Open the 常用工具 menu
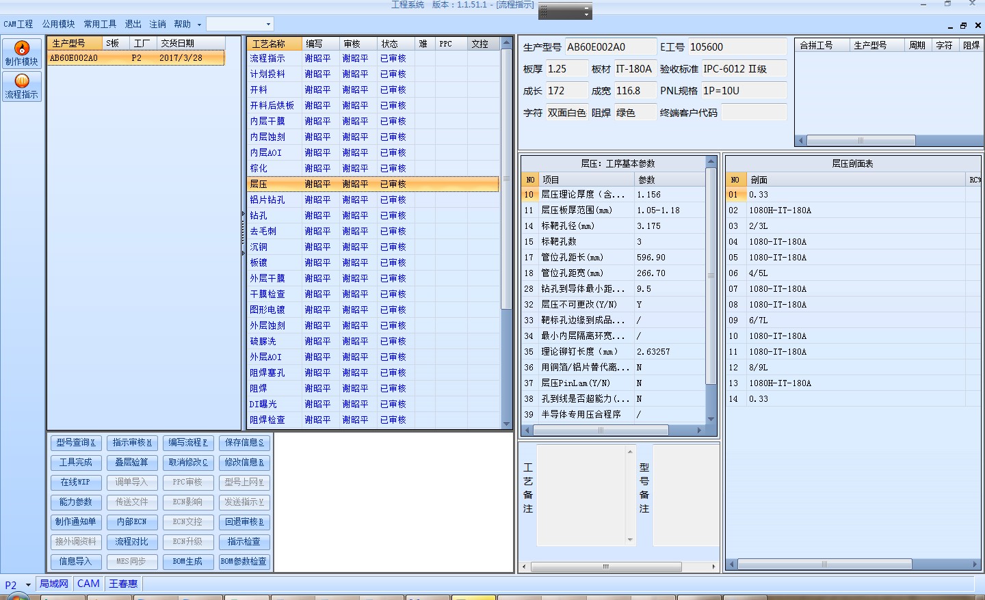The width and height of the screenshot is (985, 600). [100, 24]
